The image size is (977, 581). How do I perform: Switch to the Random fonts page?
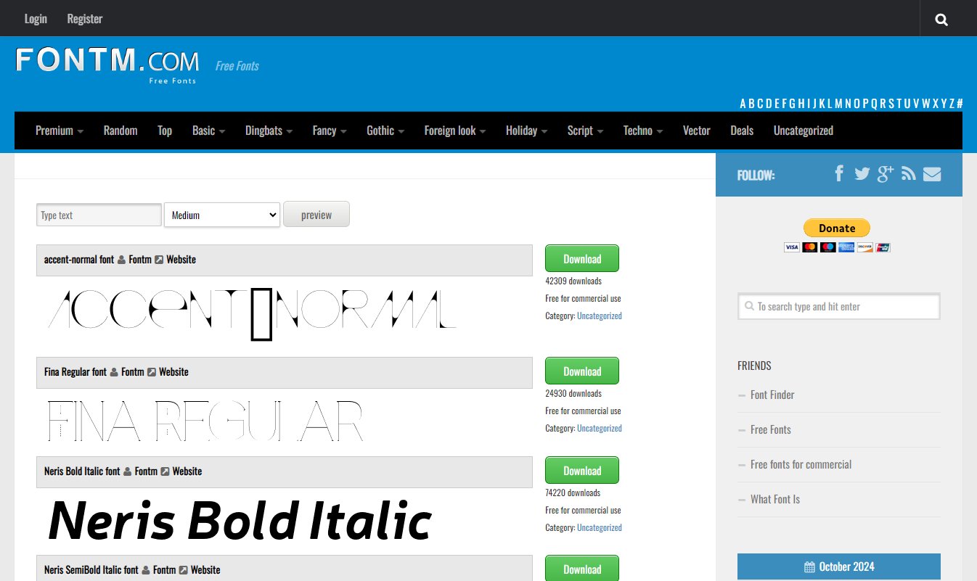point(120,131)
